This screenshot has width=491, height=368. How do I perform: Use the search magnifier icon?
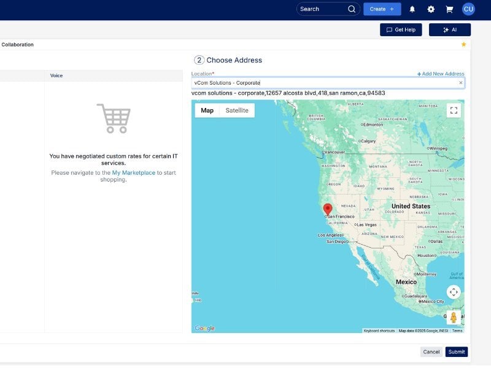[x=350, y=9]
